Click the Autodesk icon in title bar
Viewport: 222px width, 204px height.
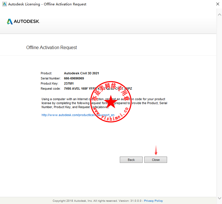[x=4, y=4]
